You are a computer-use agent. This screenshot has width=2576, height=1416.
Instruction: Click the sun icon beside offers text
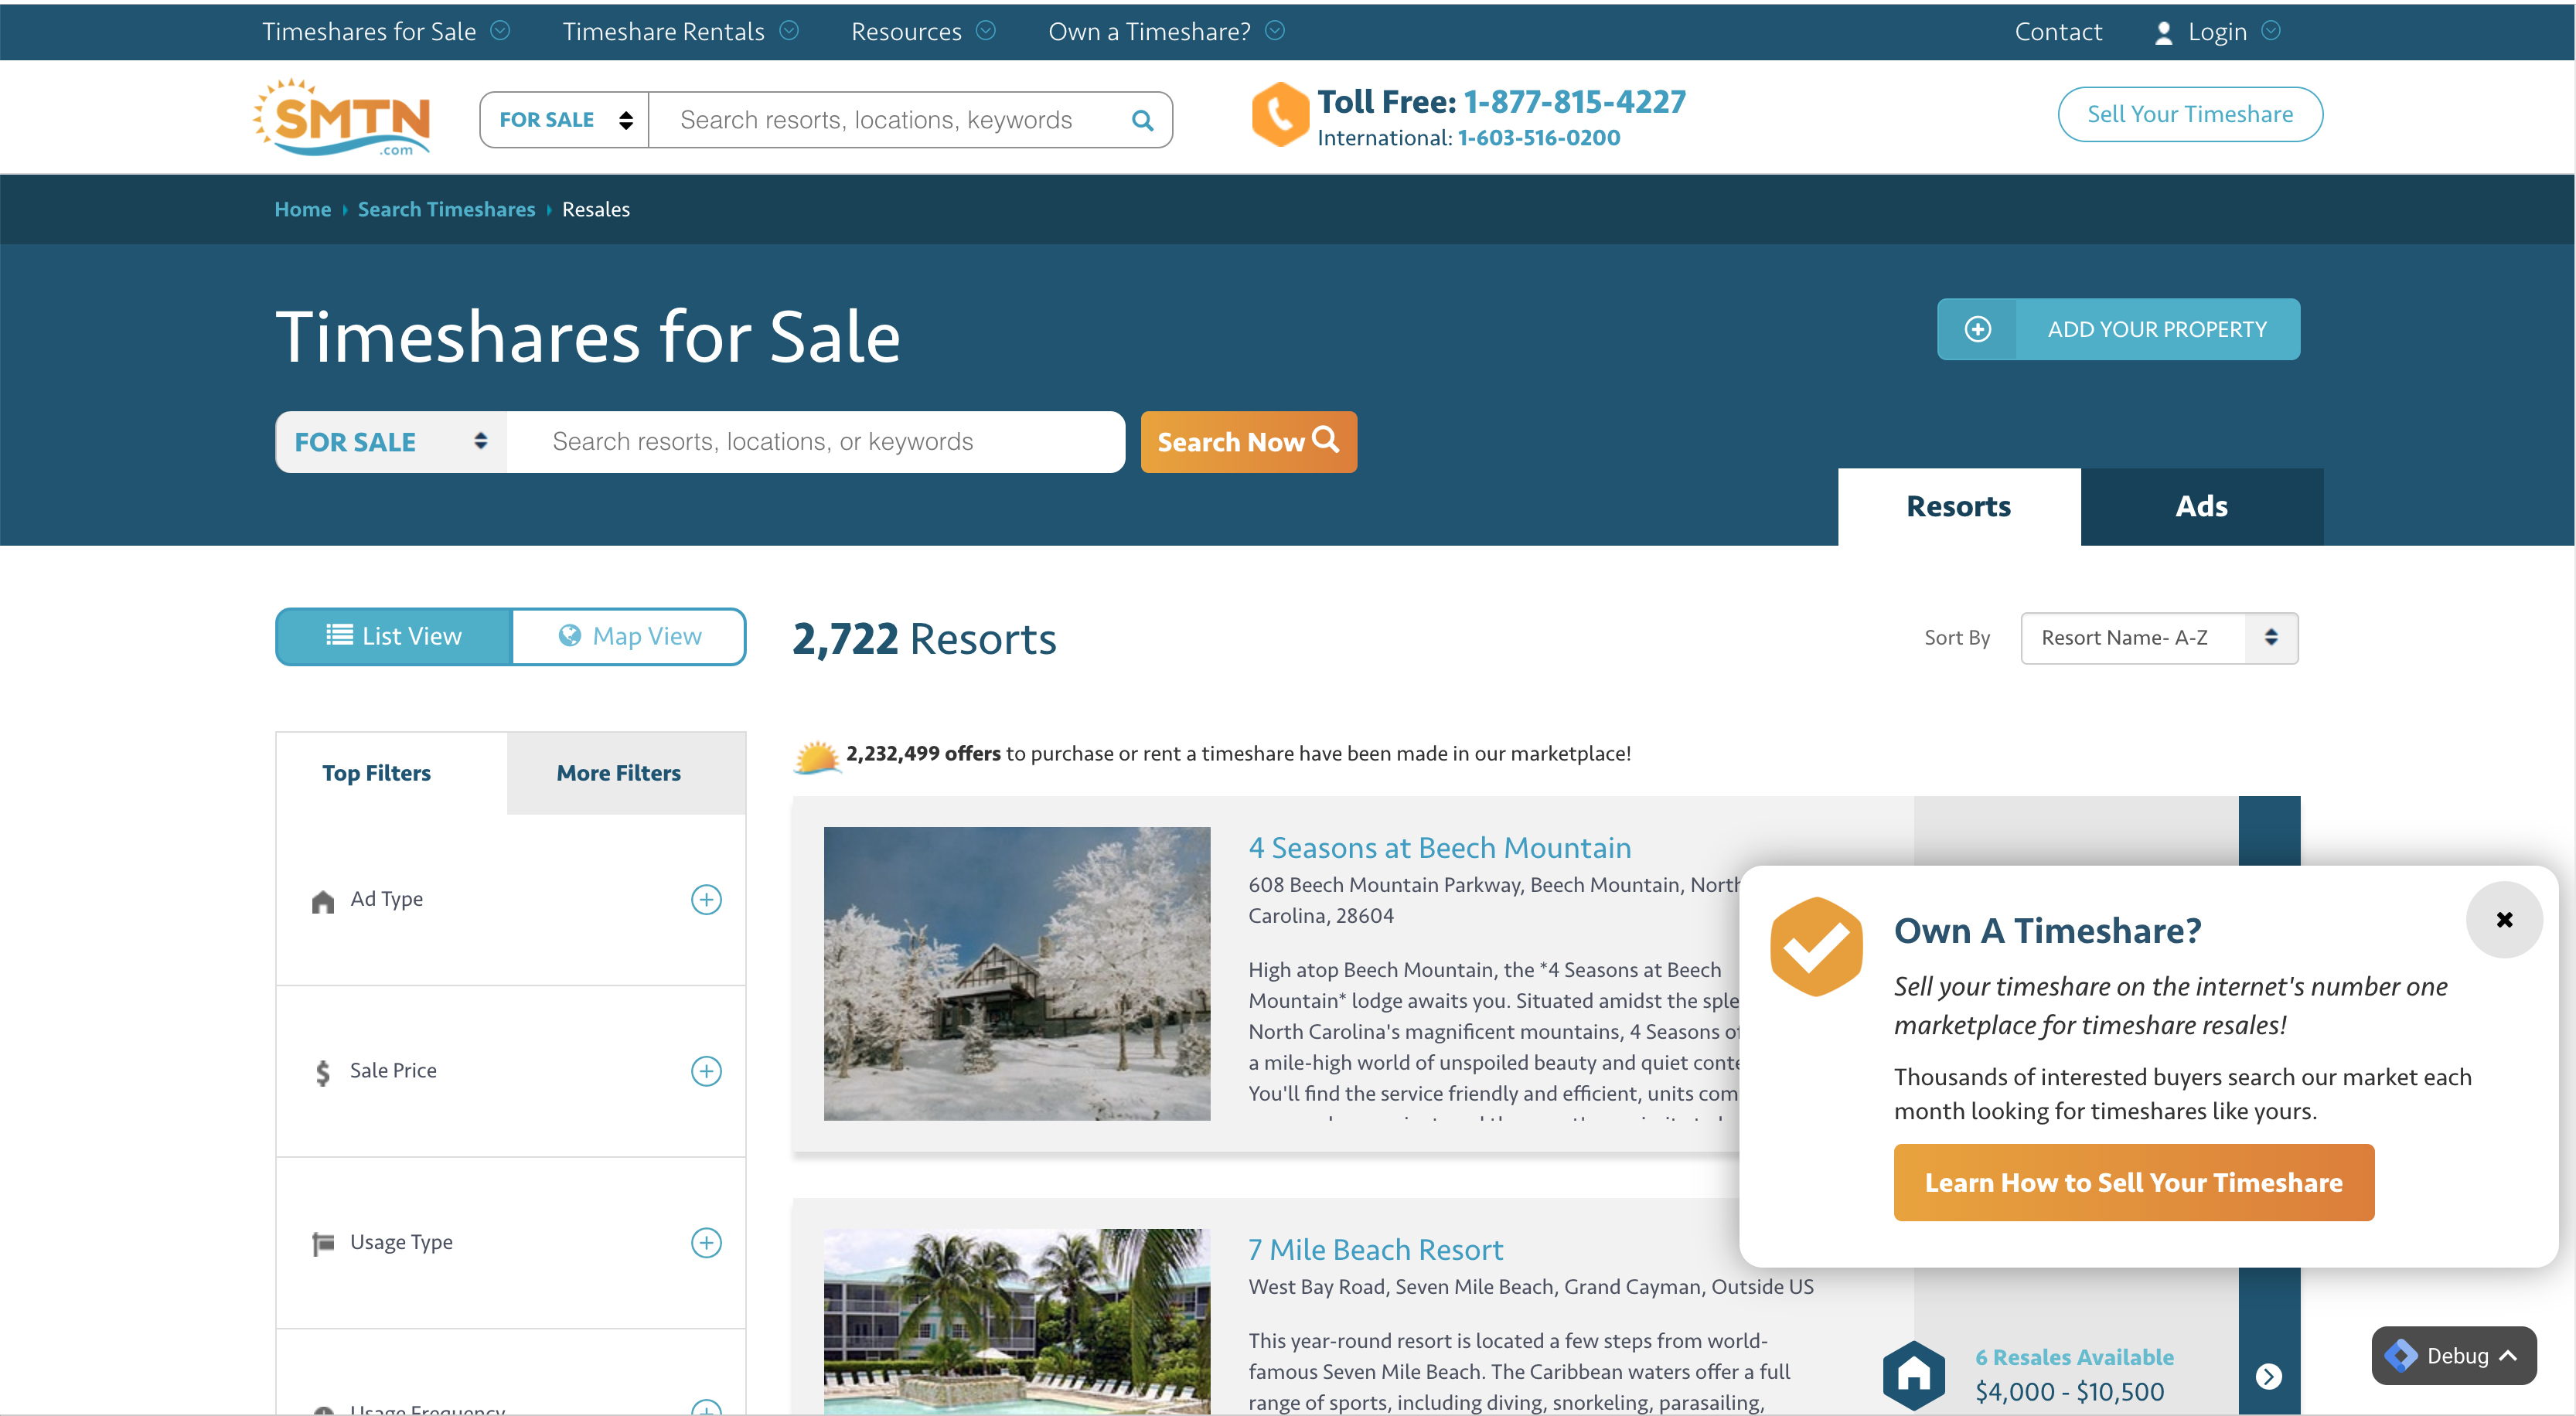coord(817,757)
